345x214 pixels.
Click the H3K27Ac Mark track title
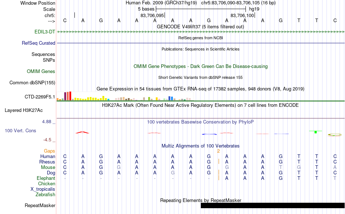200,105
